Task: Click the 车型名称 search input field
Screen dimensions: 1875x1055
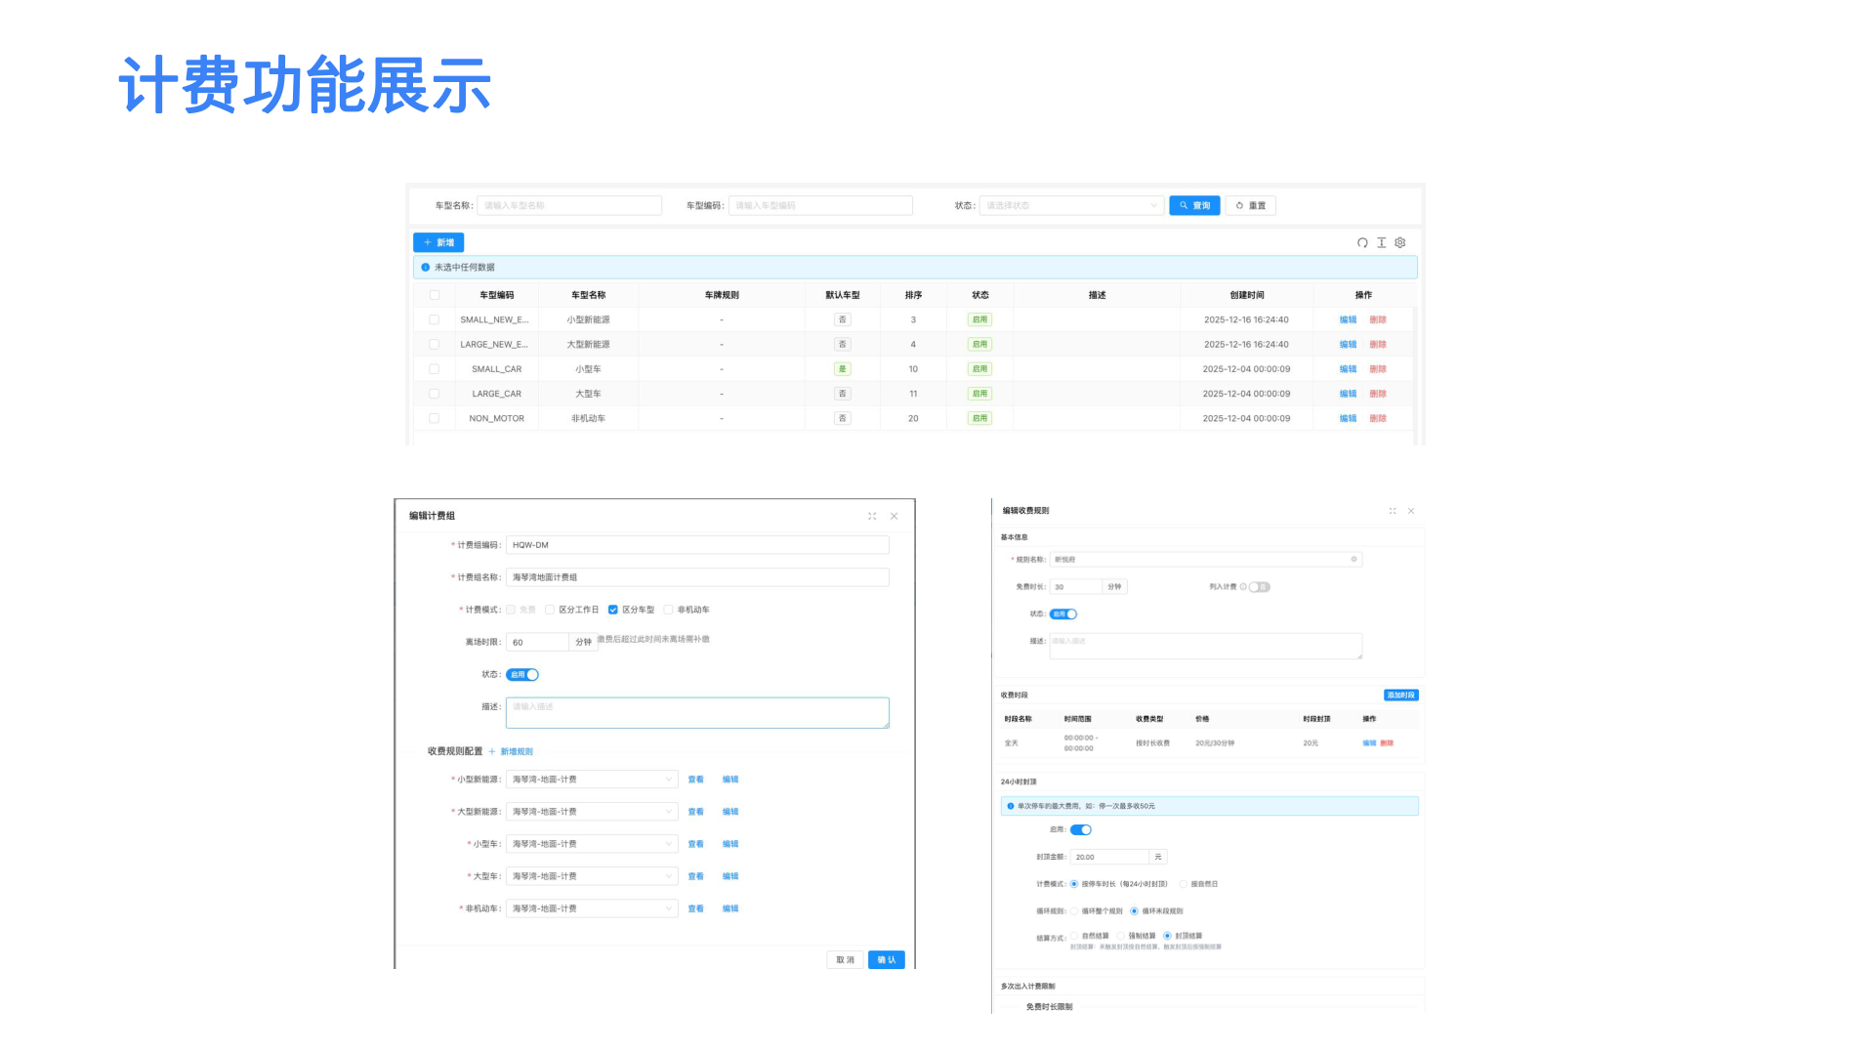Action: (x=569, y=205)
